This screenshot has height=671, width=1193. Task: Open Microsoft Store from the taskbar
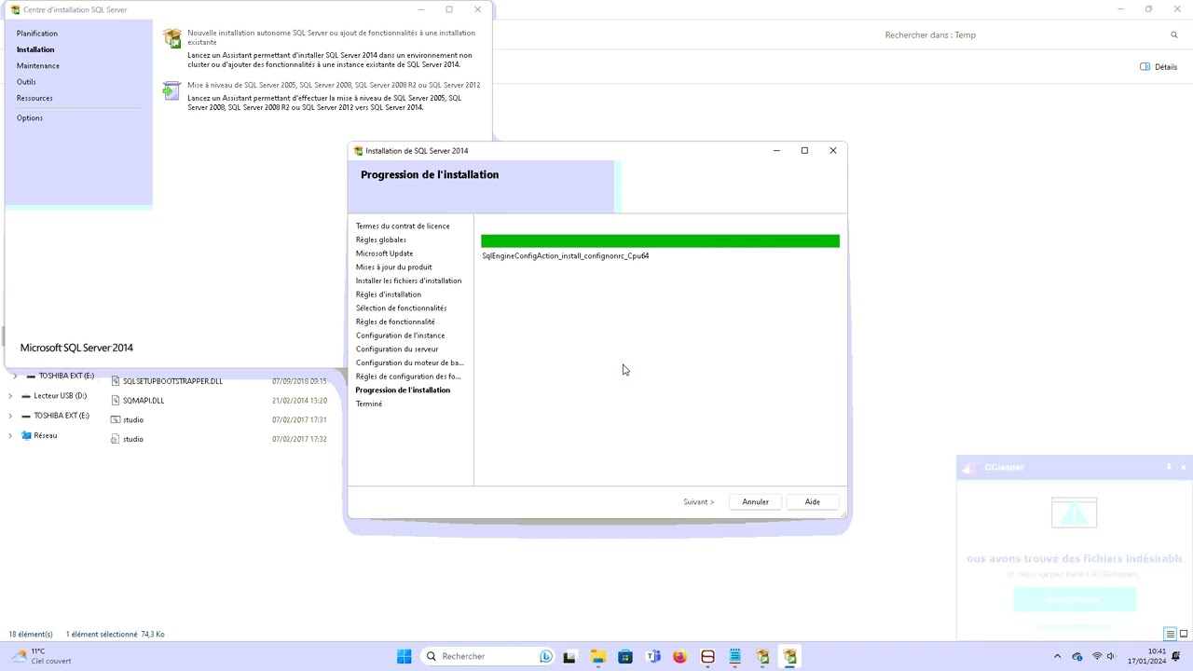point(625,657)
